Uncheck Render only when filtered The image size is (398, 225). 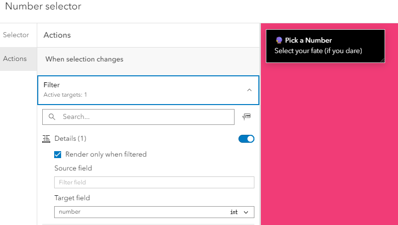tap(58, 154)
